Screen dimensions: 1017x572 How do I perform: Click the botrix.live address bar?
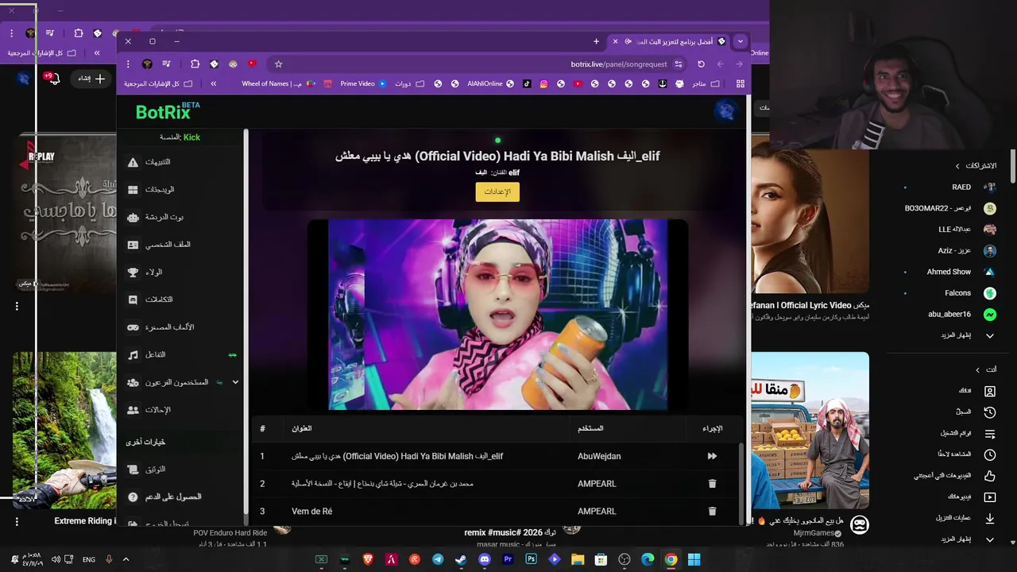pyautogui.click(x=477, y=64)
